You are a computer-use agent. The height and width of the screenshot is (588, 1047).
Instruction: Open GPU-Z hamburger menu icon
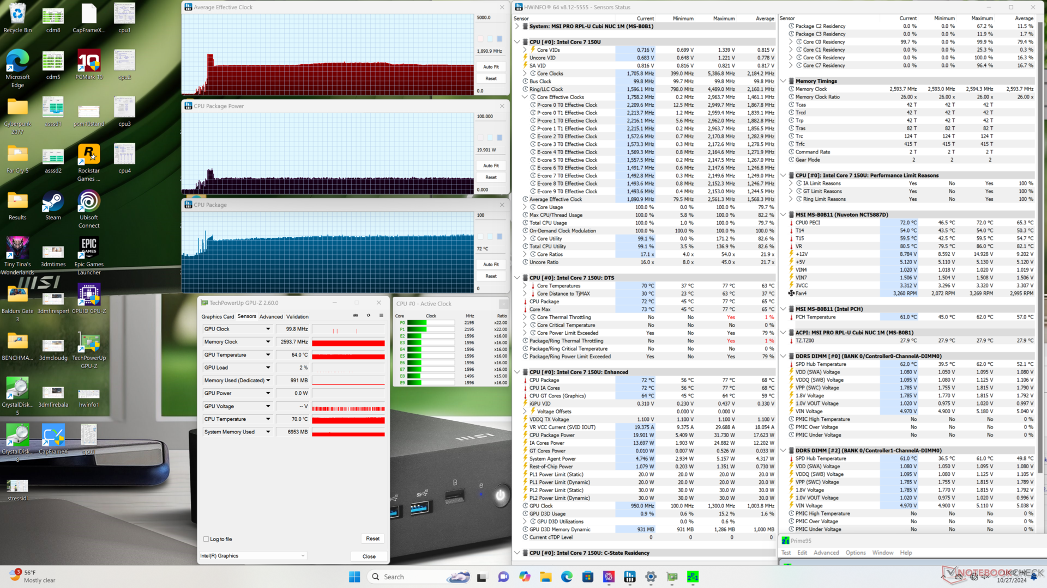click(381, 316)
